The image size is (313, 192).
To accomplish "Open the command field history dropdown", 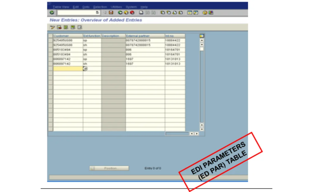I will [x=98, y=12].
